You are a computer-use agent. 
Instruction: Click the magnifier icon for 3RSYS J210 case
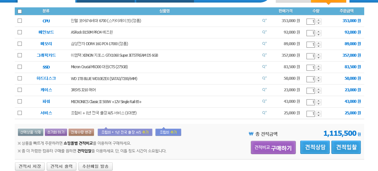click(264, 90)
